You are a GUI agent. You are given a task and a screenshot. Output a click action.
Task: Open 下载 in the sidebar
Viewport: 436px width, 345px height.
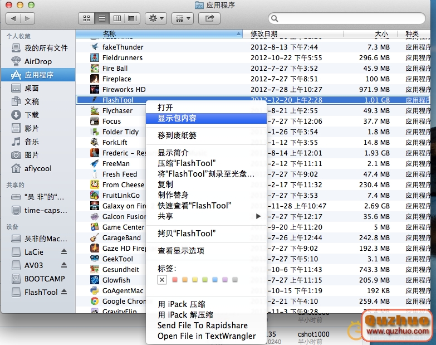tap(38, 115)
